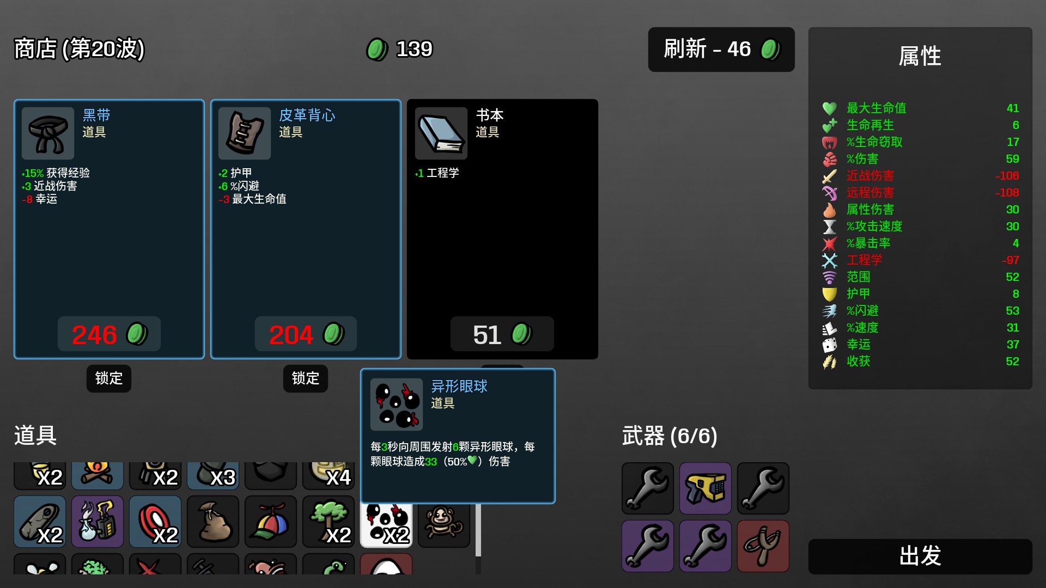Select the red slingshot weapon

coord(763,546)
